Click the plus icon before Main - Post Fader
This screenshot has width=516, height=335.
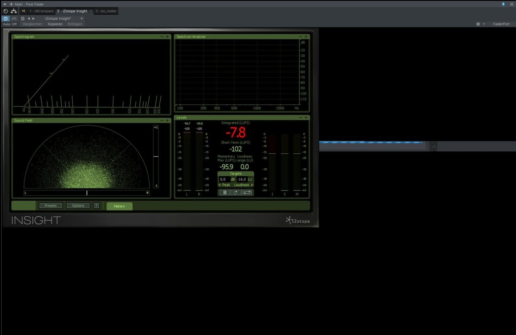pos(11,4)
